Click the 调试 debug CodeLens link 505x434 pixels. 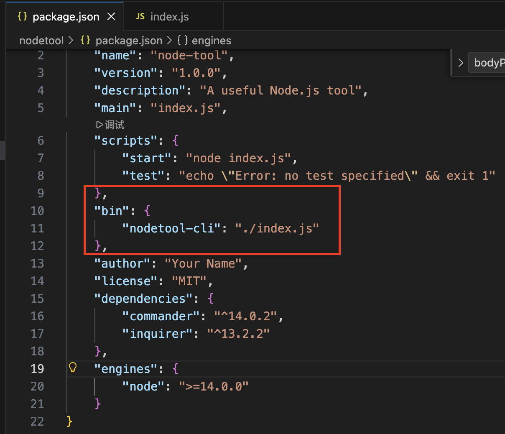[115, 125]
